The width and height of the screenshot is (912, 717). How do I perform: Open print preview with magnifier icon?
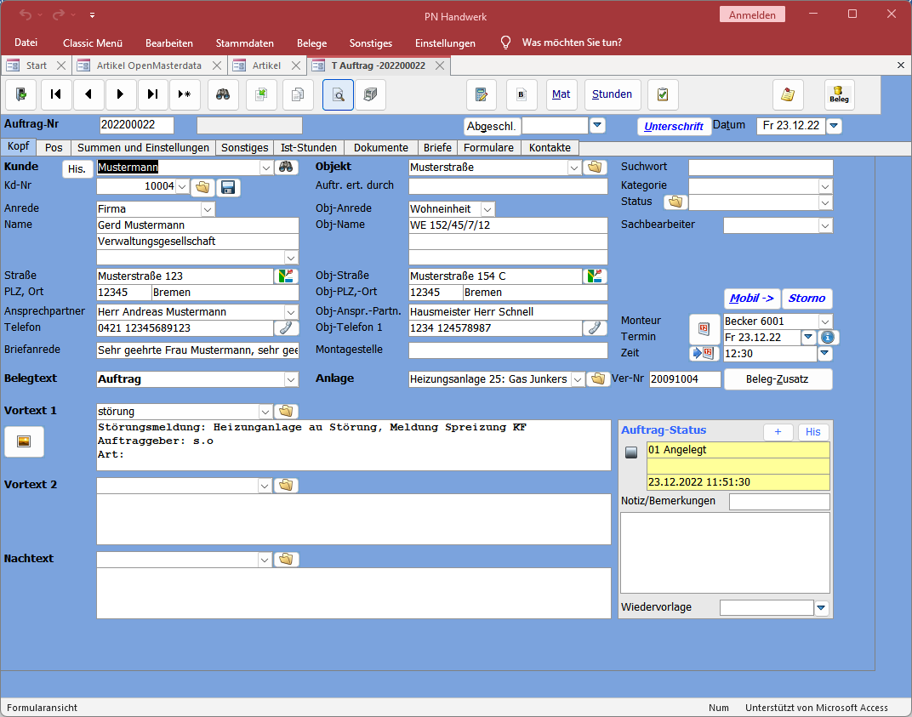338,94
